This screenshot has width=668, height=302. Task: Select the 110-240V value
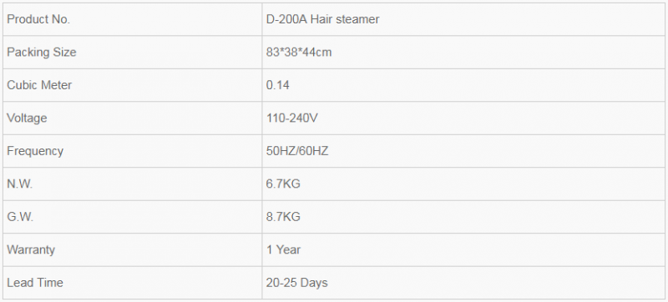[291, 118]
